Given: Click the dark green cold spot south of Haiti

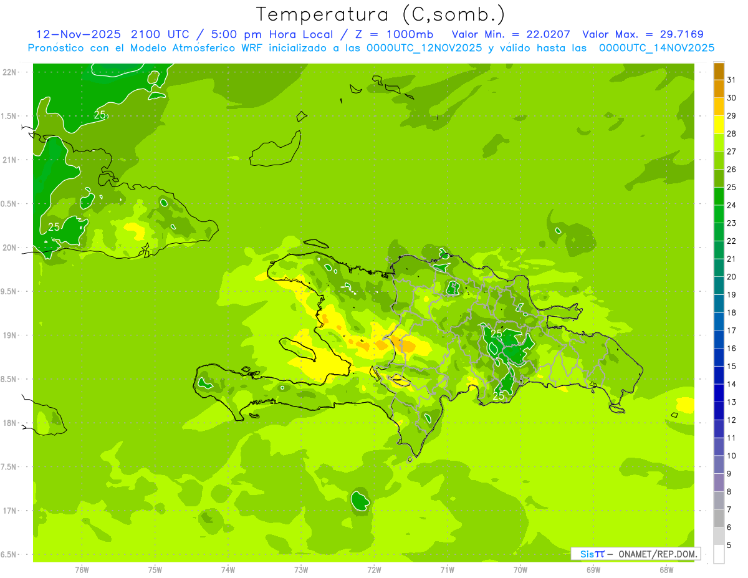Looking at the screenshot, I should [x=360, y=501].
